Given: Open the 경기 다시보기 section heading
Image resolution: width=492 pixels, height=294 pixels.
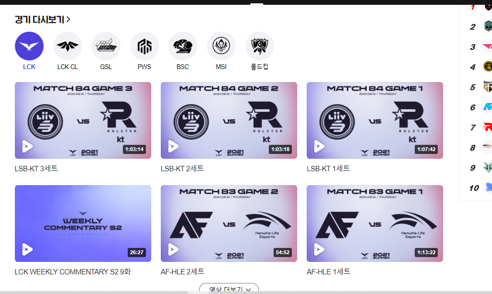Looking at the screenshot, I should pos(42,20).
